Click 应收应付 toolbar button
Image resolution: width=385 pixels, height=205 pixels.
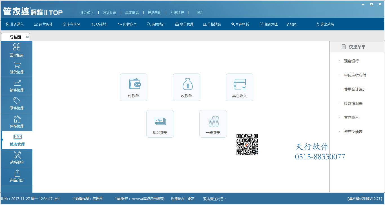[x=127, y=24]
